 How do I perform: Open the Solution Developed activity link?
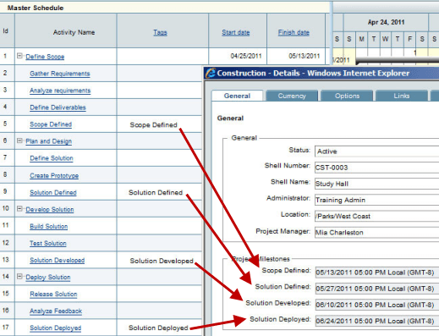58,261
